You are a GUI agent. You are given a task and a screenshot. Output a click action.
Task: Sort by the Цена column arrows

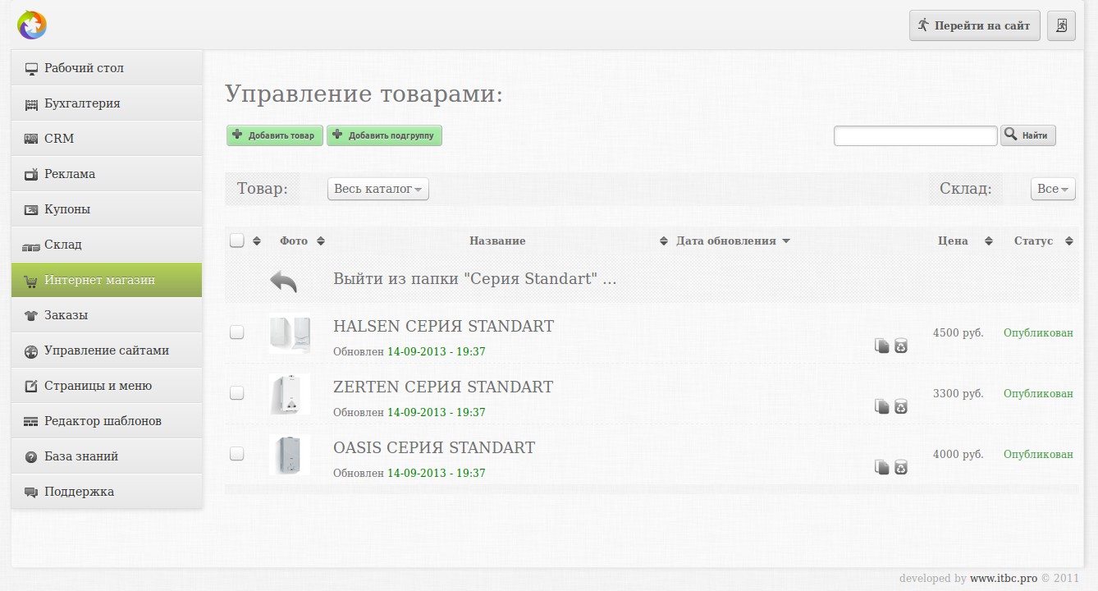tap(989, 241)
